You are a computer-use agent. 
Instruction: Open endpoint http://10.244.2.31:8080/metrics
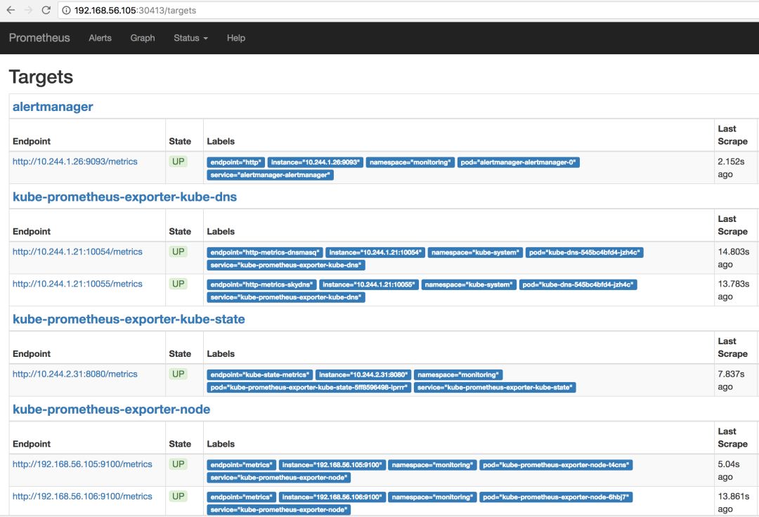[75, 374]
